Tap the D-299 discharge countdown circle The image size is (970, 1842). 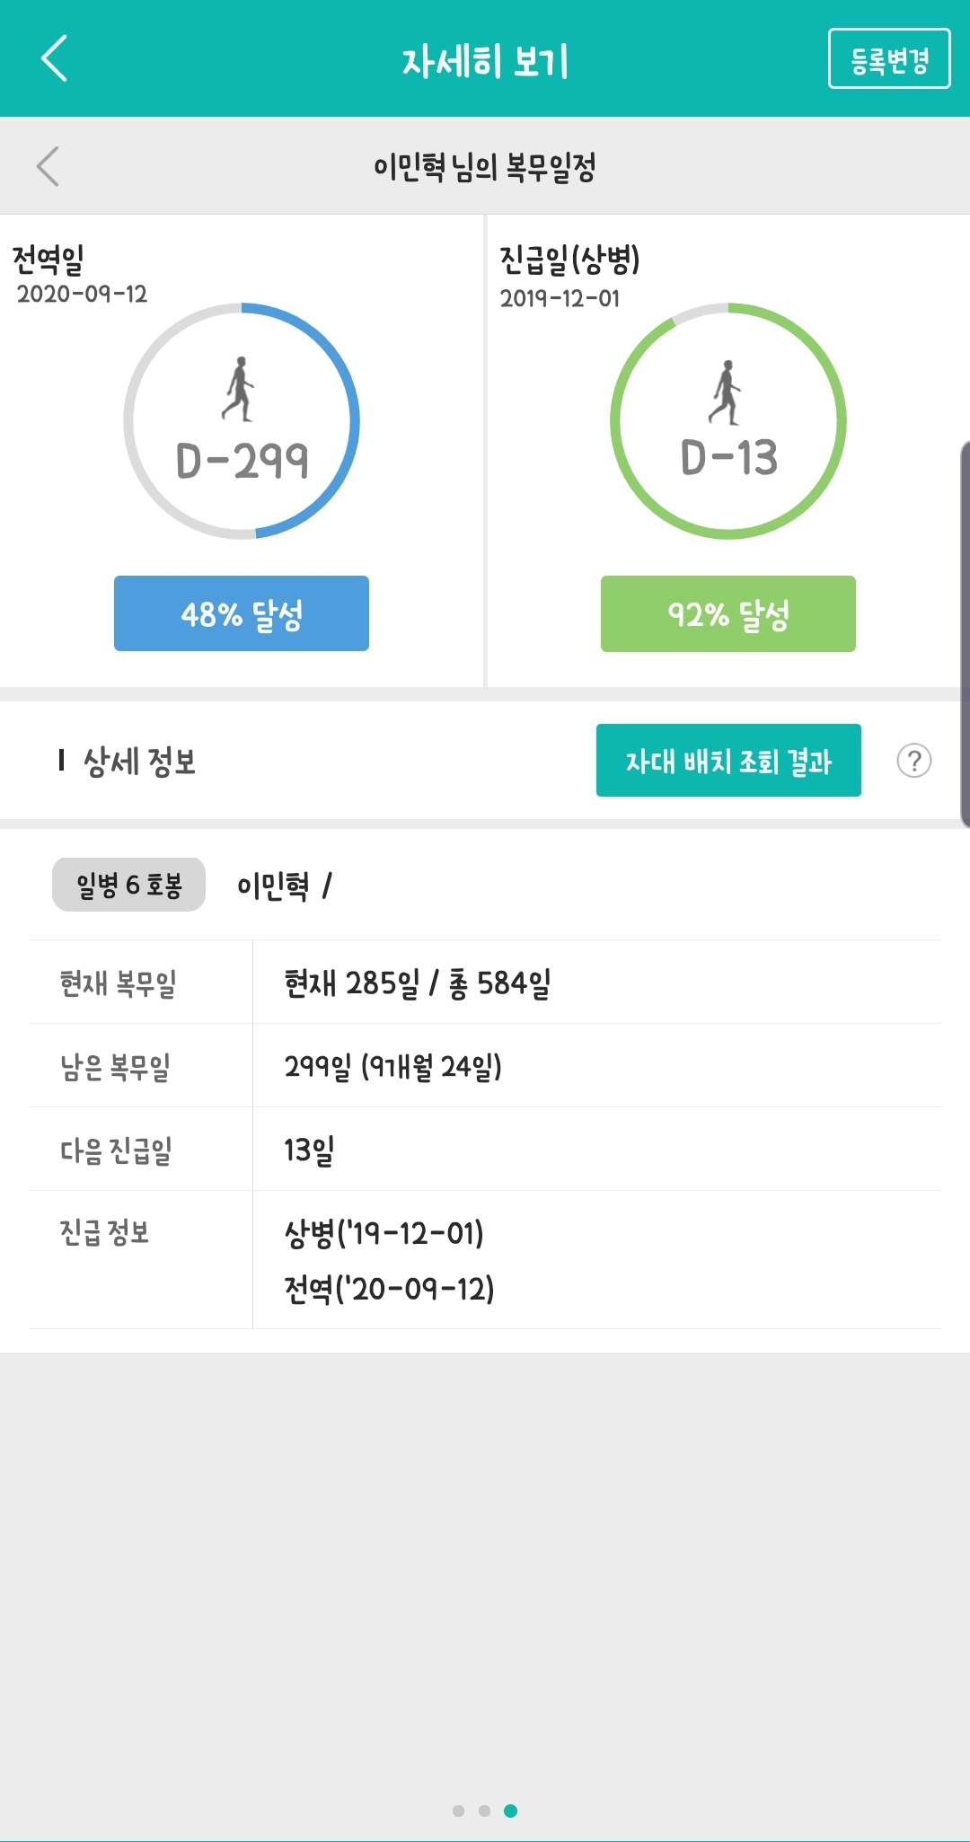tap(240, 418)
